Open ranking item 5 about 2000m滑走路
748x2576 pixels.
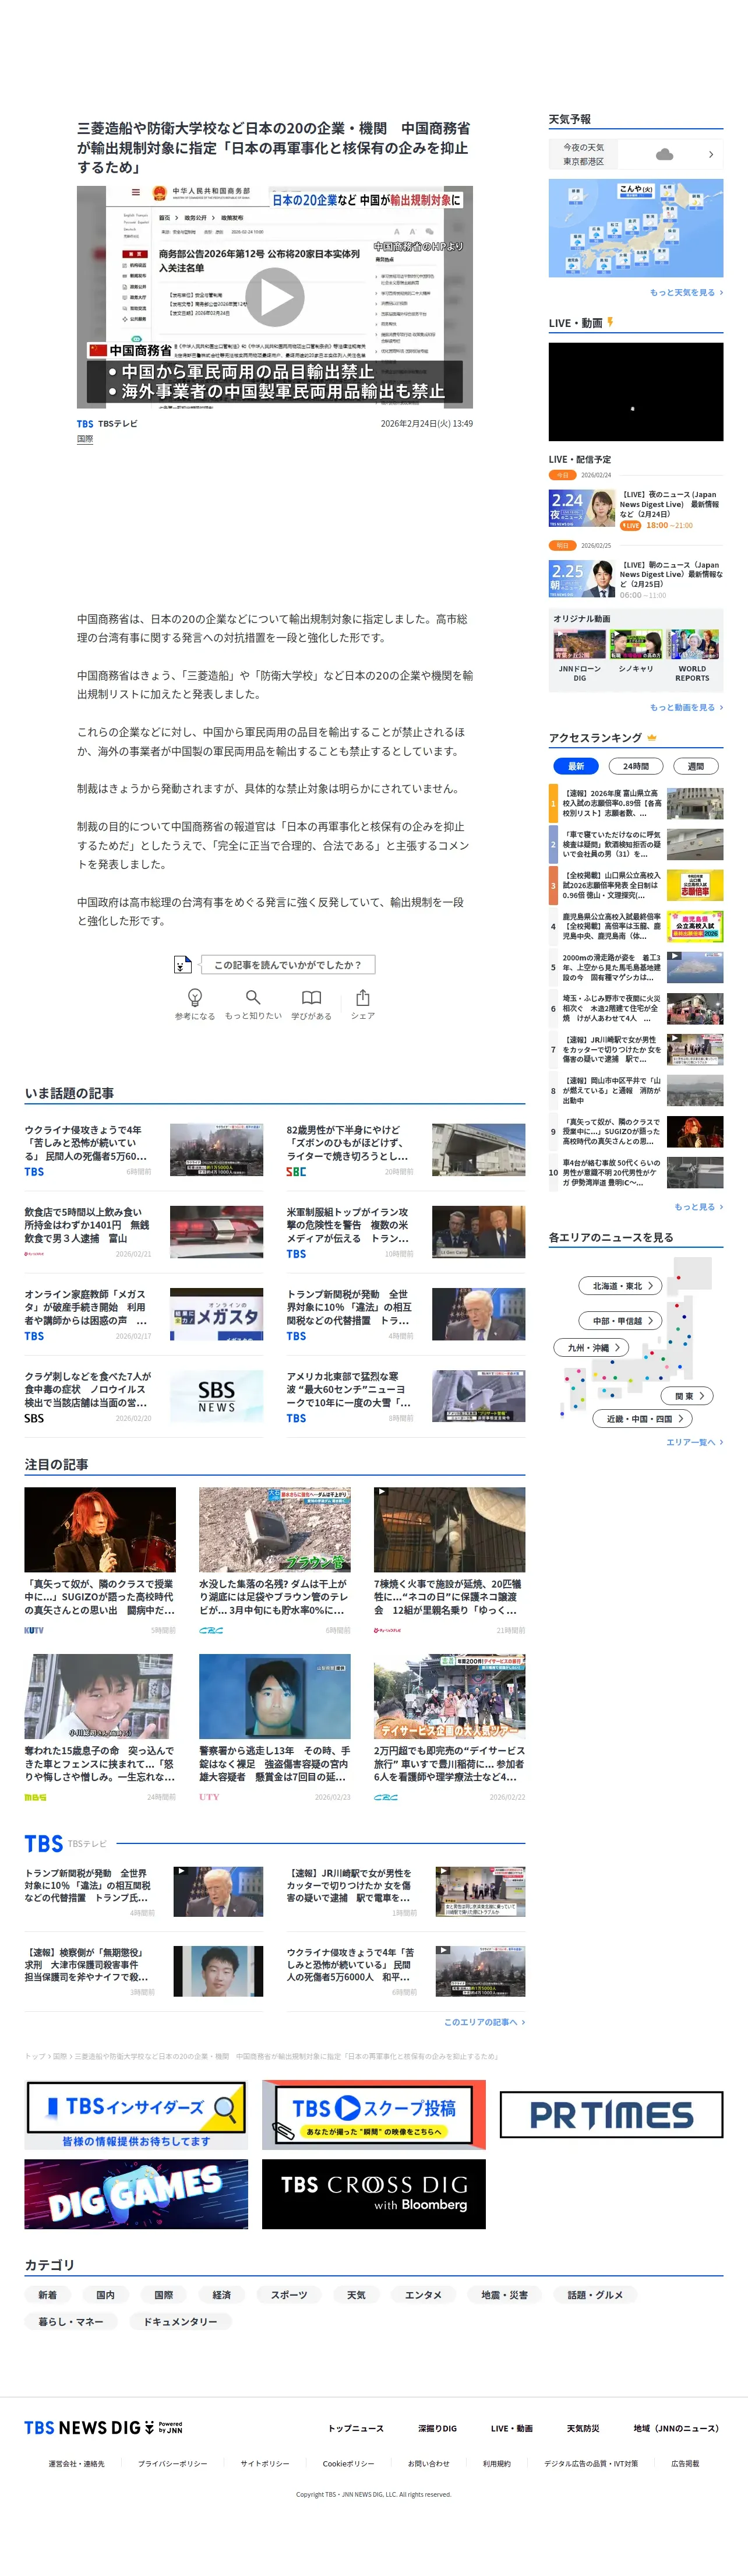(x=636, y=968)
